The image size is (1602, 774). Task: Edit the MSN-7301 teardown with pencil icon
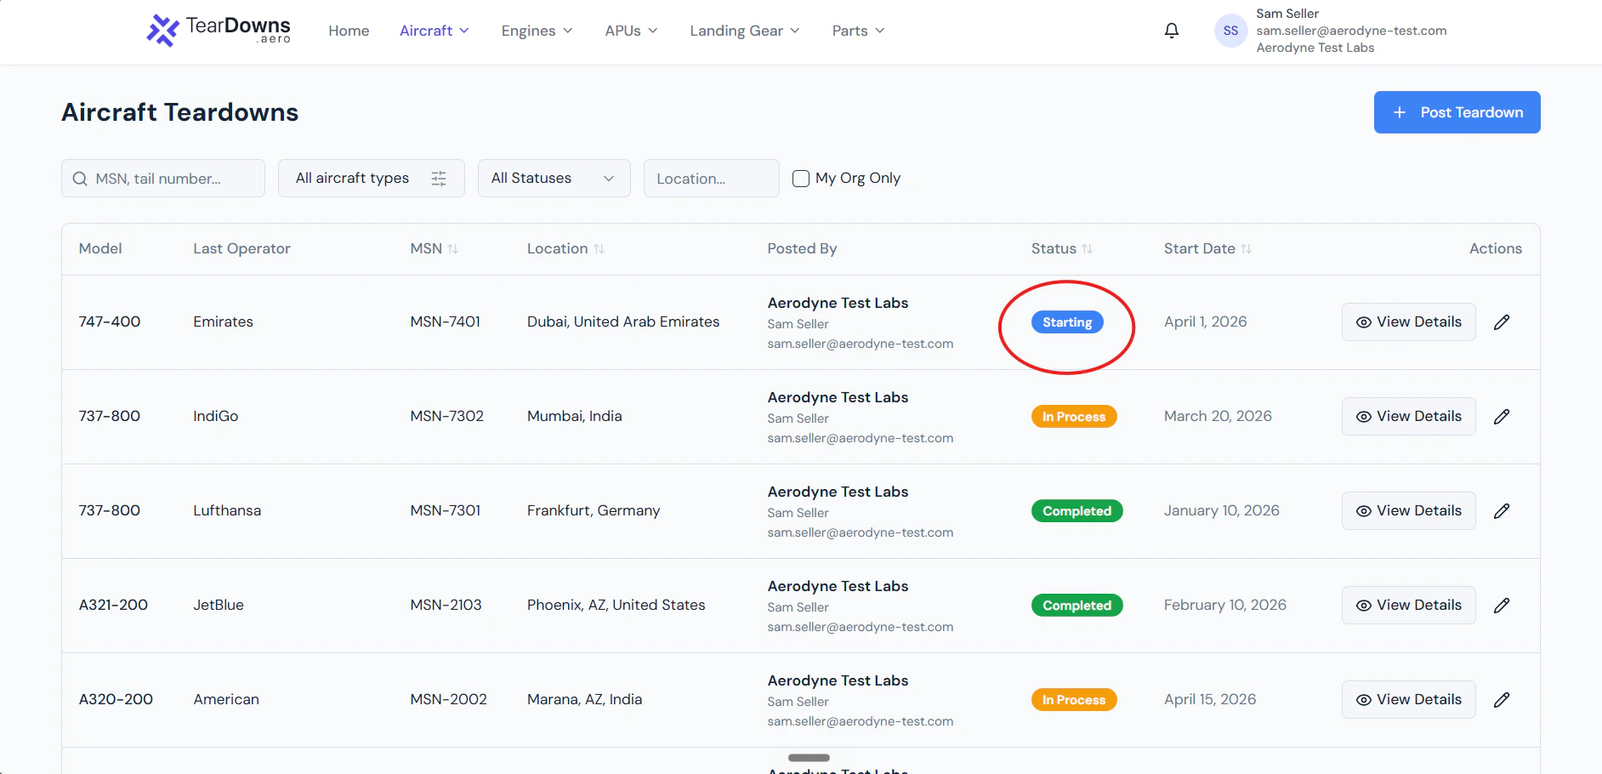pyautogui.click(x=1502, y=511)
